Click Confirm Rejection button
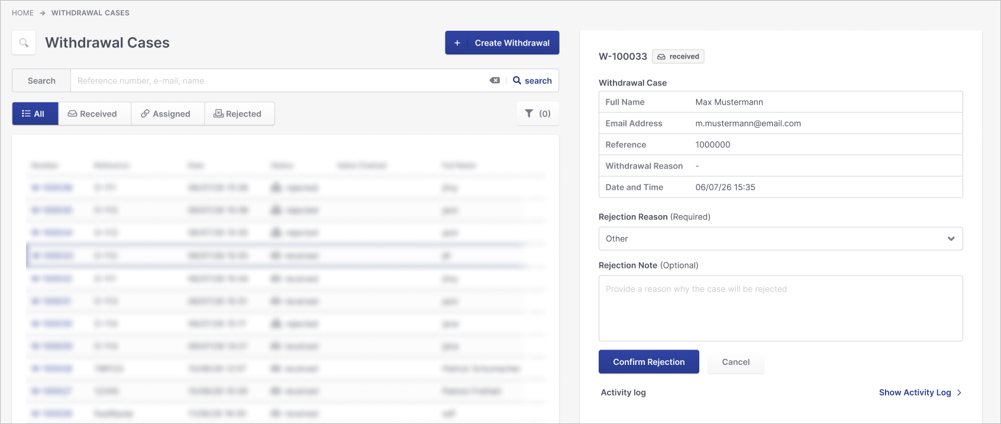The height and width of the screenshot is (424, 1001). (x=649, y=362)
